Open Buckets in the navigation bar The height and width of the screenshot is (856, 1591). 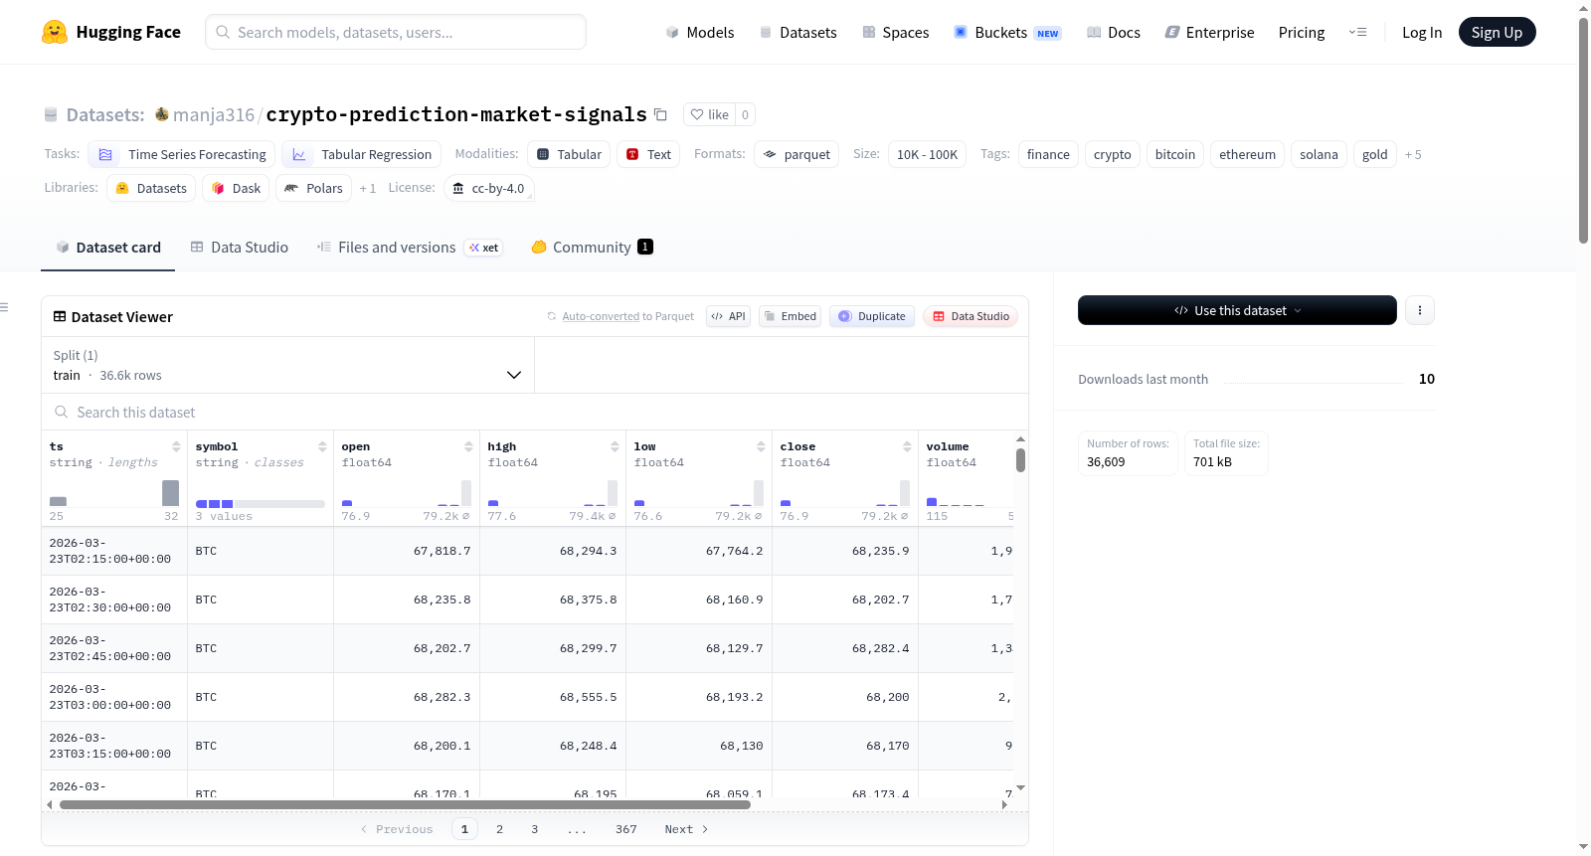(x=1007, y=32)
